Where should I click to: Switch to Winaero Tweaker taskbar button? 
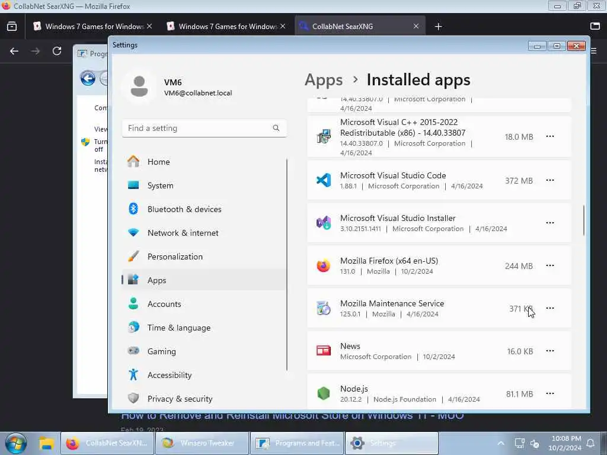pyautogui.click(x=202, y=443)
